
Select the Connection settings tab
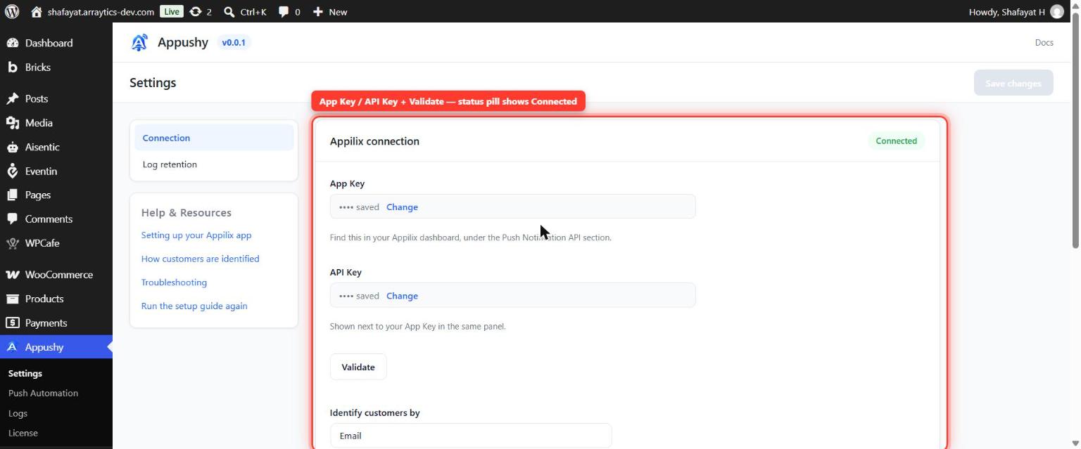click(x=214, y=138)
